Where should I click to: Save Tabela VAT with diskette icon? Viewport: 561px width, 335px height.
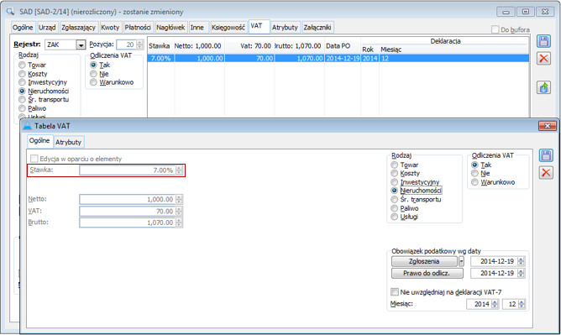tap(546, 155)
